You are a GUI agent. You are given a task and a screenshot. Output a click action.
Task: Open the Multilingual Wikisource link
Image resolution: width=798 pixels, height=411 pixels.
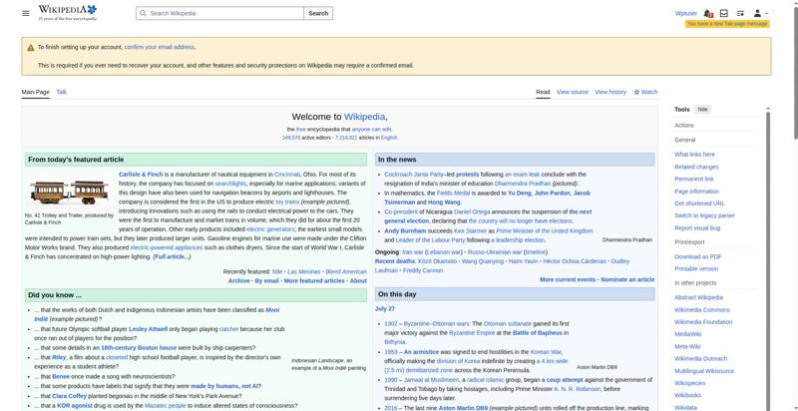coord(704,371)
